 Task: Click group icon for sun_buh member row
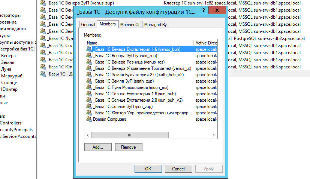tap(89, 93)
